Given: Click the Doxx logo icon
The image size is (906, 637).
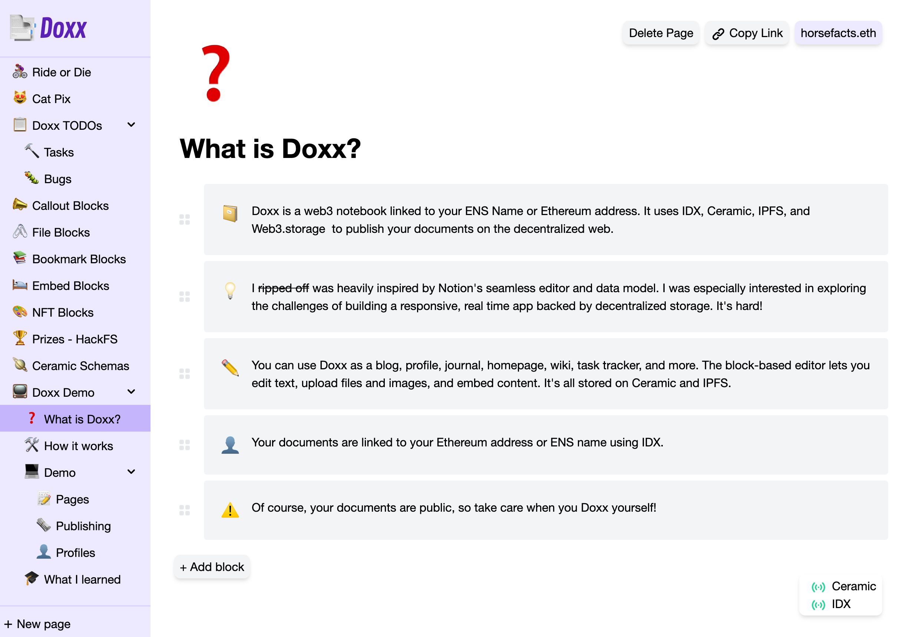Looking at the screenshot, I should coord(23,28).
